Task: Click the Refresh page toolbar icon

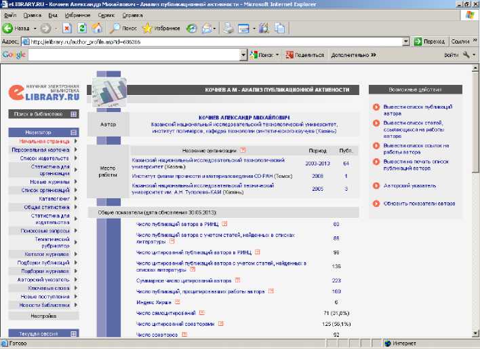Action: click(82, 29)
